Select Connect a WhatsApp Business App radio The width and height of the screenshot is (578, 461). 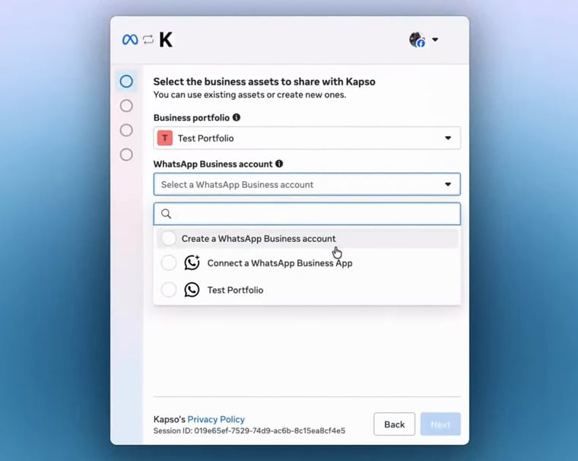[169, 263]
